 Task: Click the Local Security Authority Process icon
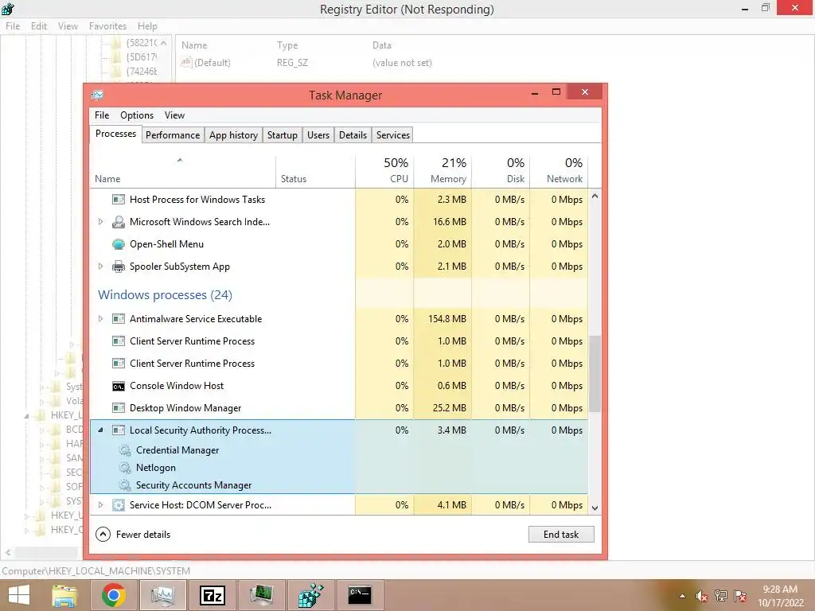pyautogui.click(x=119, y=430)
